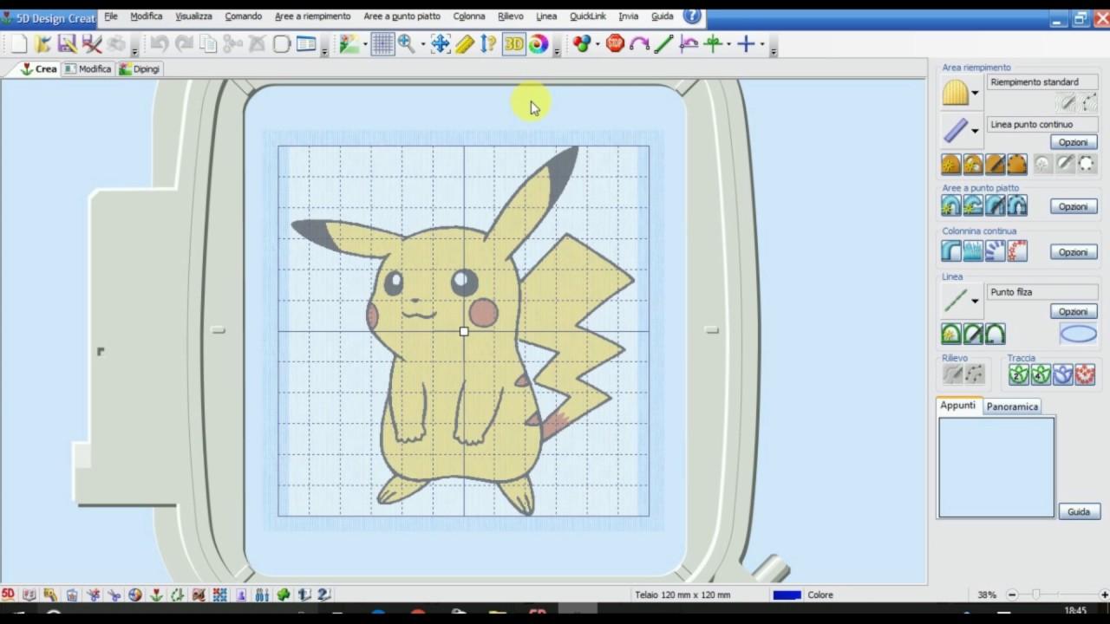Select the red flower motif column icon
This screenshot has height=624, width=1110.
click(x=1017, y=251)
